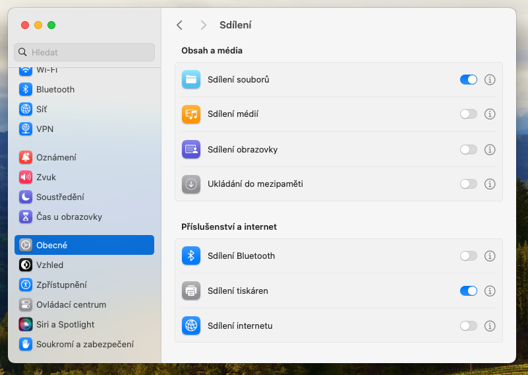
Task: Select Oznámení in the sidebar
Action: coord(56,157)
